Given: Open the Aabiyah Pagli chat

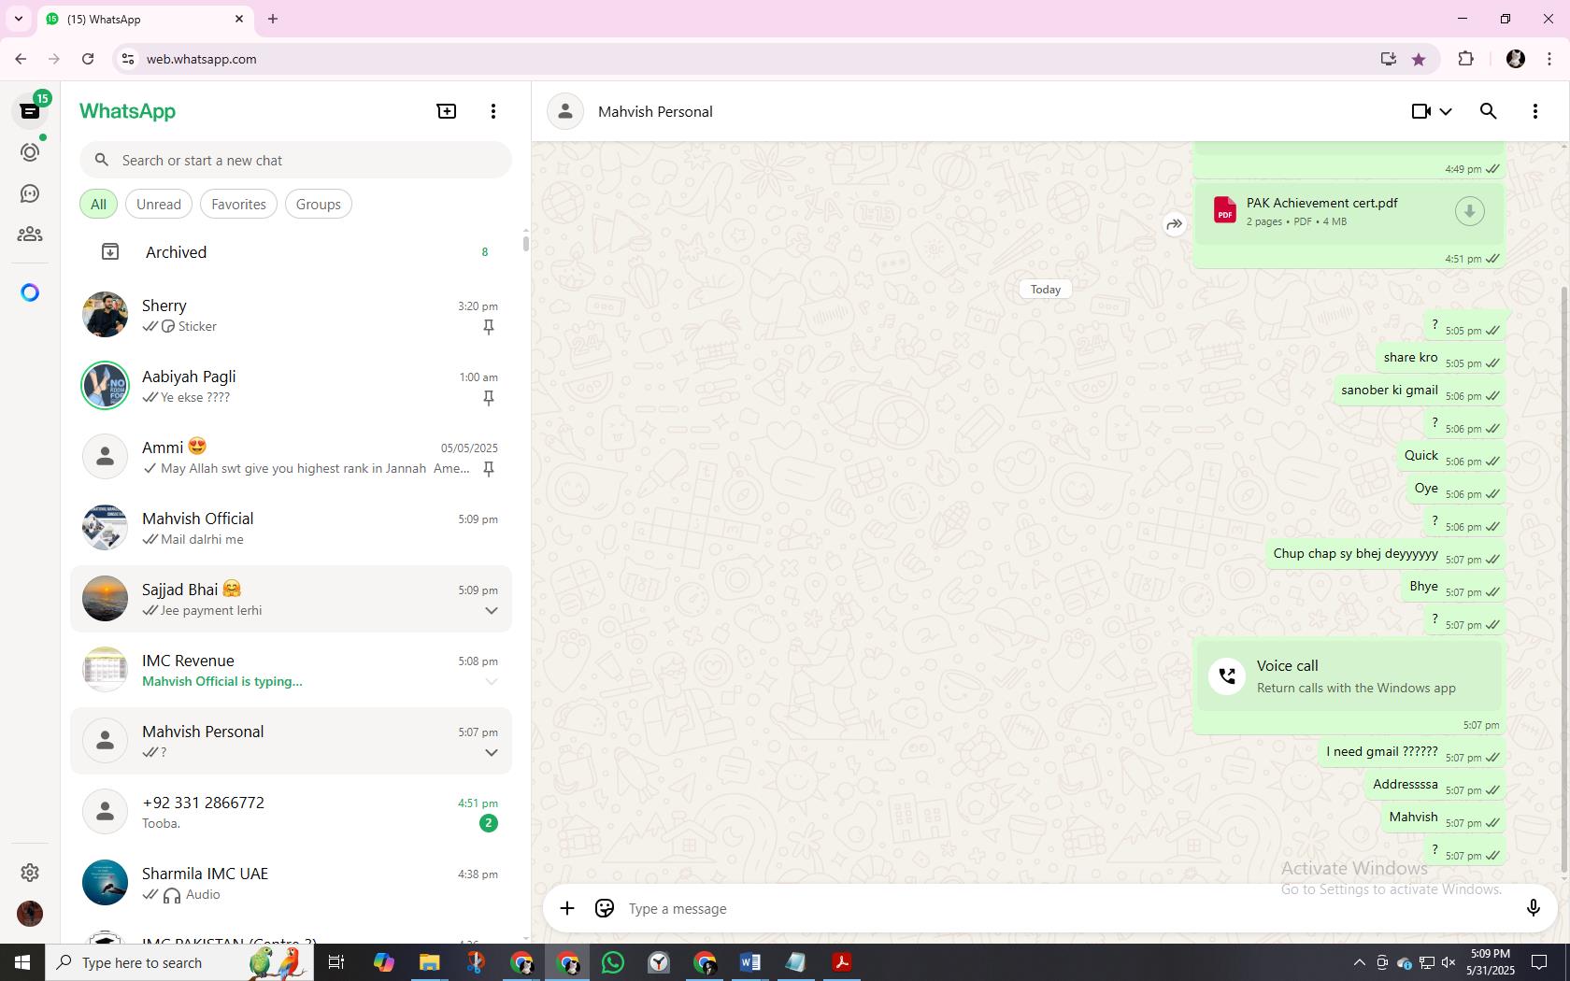Looking at the screenshot, I should pyautogui.click(x=292, y=386).
